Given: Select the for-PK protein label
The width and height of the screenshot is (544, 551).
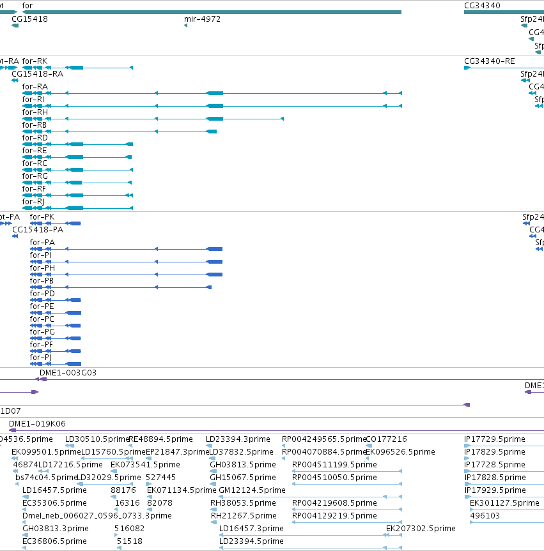Looking at the screenshot, I should [x=42, y=217].
